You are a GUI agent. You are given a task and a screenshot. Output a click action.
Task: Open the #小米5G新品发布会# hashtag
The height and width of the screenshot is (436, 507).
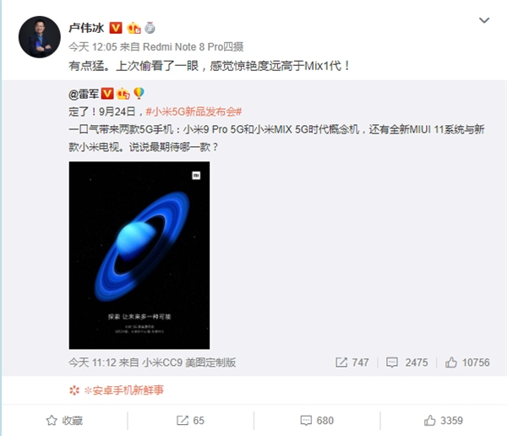pyautogui.click(x=194, y=112)
